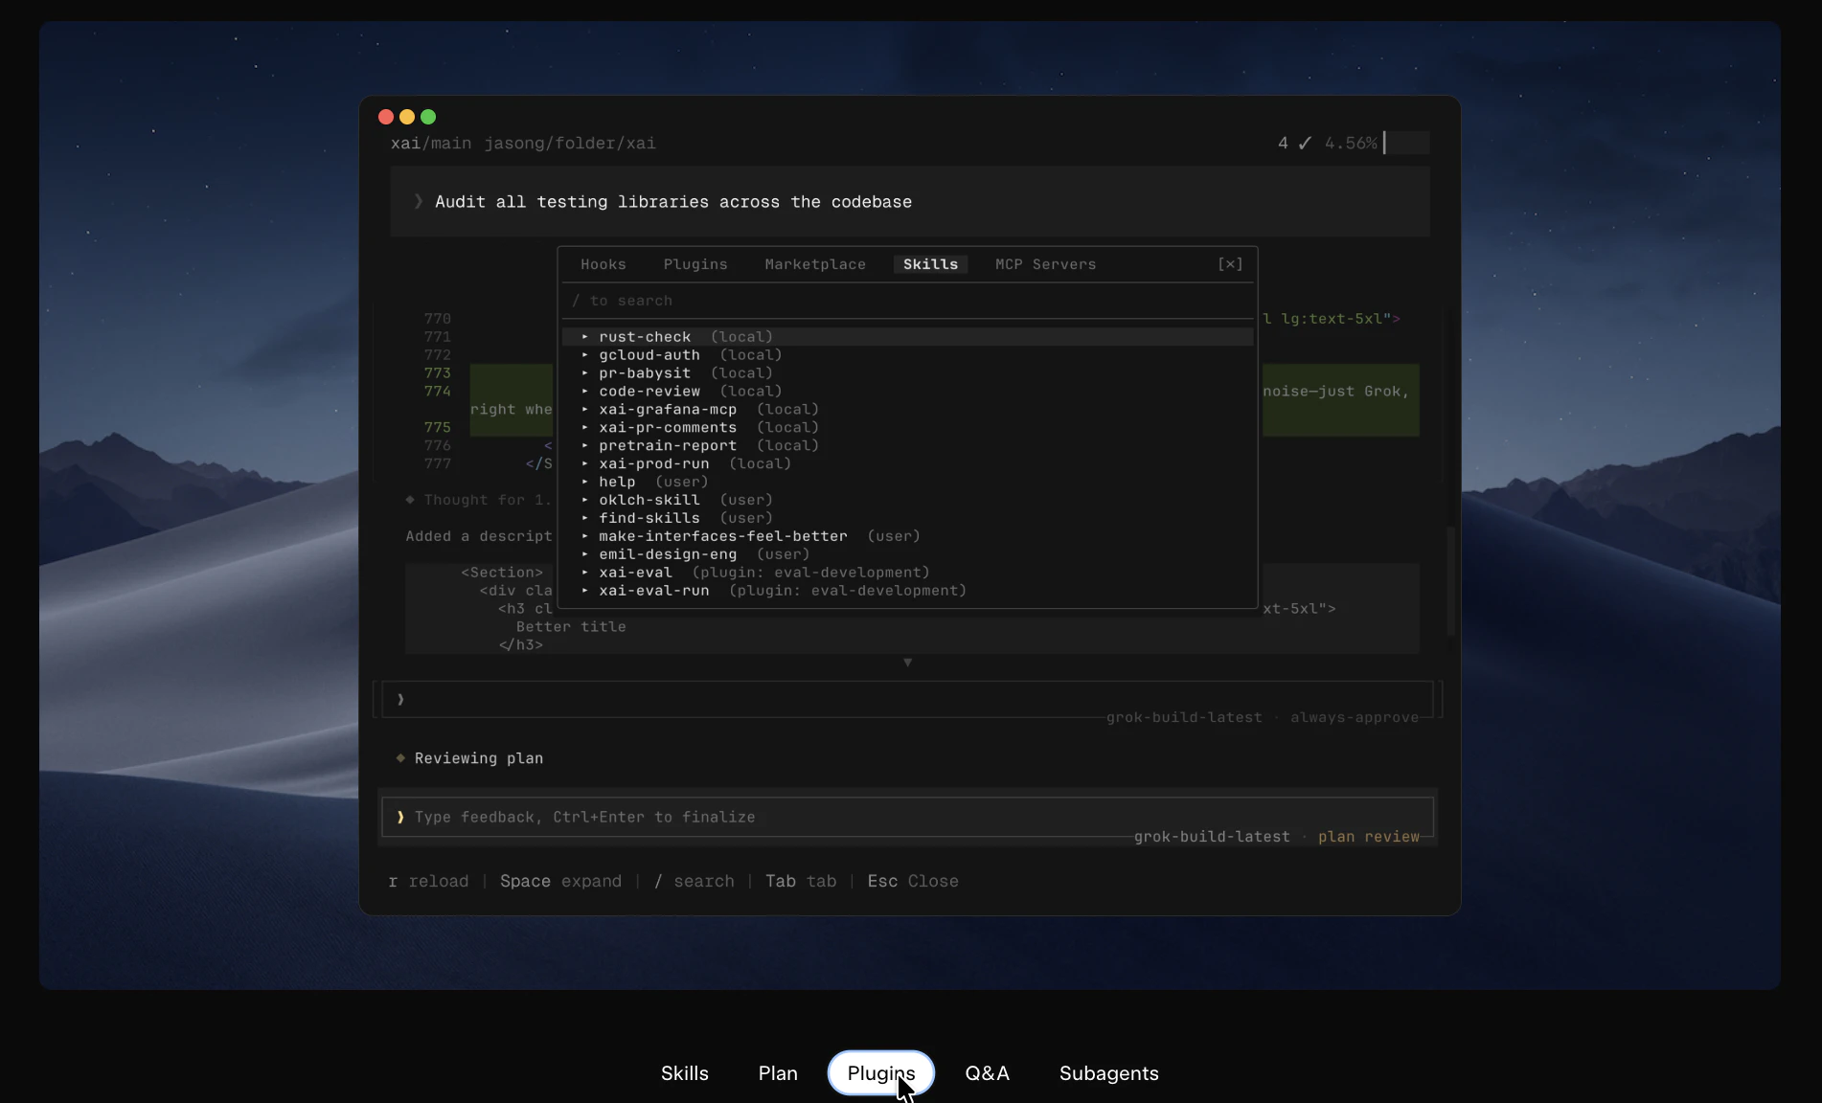Click the red close window dot

point(386,117)
